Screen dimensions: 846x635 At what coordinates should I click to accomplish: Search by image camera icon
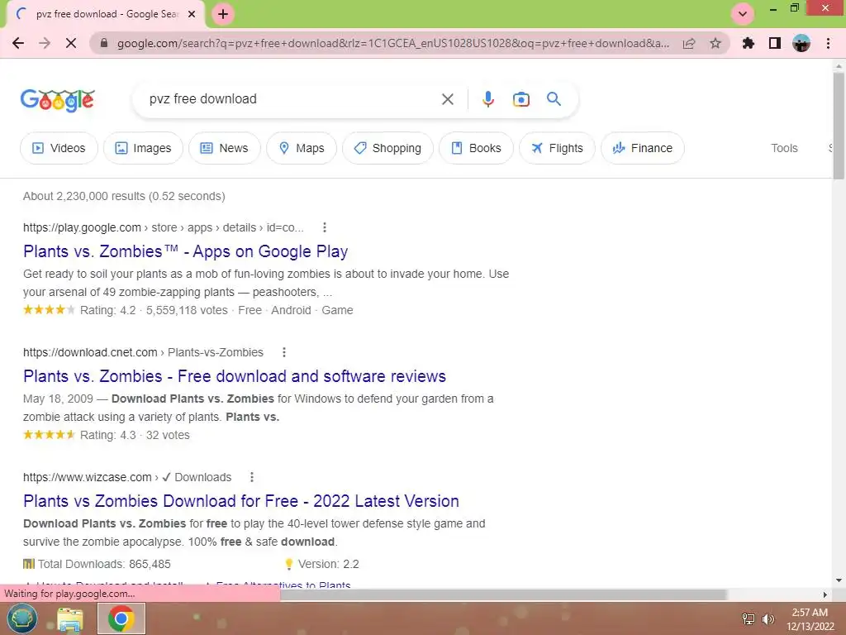tap(520, 99)
